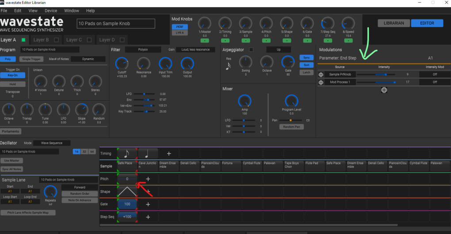
Task: Add a step to the Timing lane
Action: tap(169, 154)
